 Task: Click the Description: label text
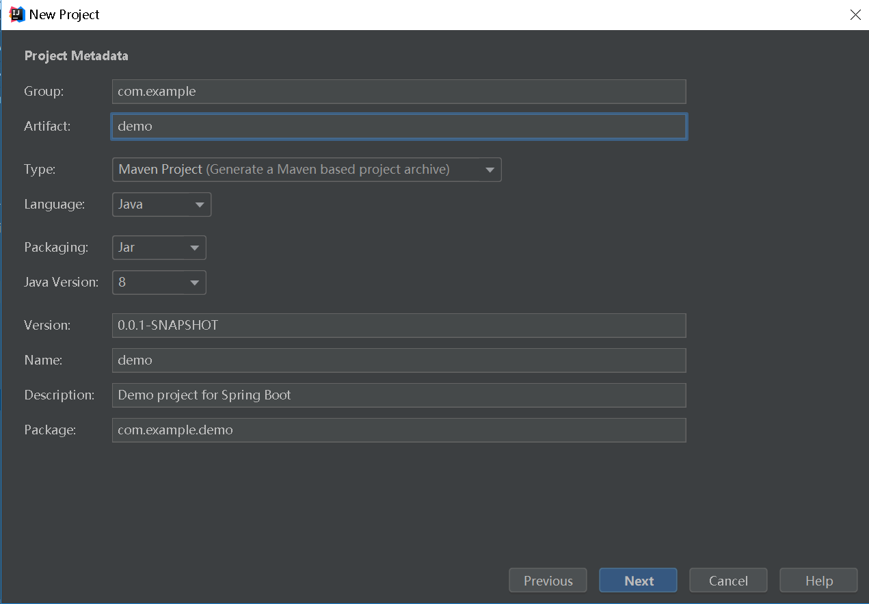(x=59, y=395)
